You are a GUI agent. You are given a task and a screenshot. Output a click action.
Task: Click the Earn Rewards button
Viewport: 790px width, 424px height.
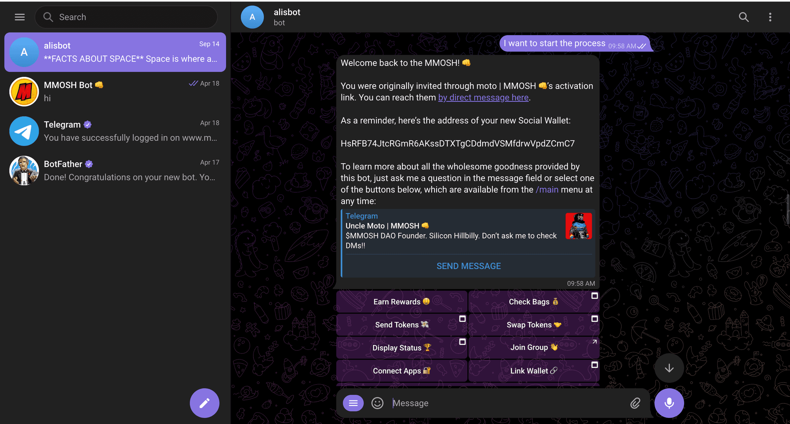point(402,301)
